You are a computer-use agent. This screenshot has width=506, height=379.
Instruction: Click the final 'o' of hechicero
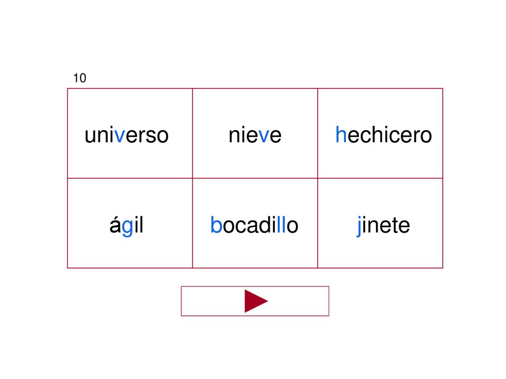pyautogui.click(x=426, y=135)
